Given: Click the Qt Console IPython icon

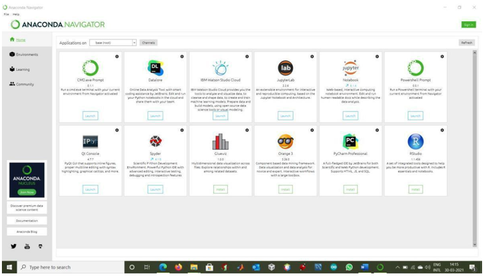Looking at the screenshot, I should click(x=91, y=142).
